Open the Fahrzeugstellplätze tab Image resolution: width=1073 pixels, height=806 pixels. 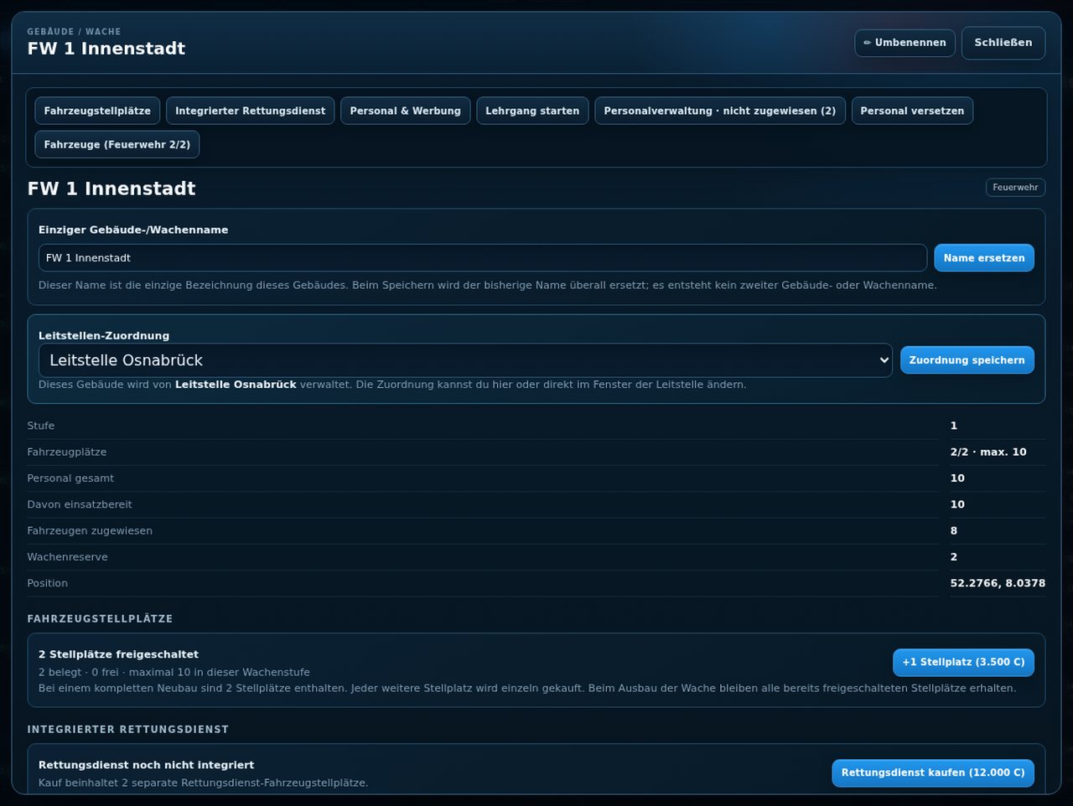97,111
